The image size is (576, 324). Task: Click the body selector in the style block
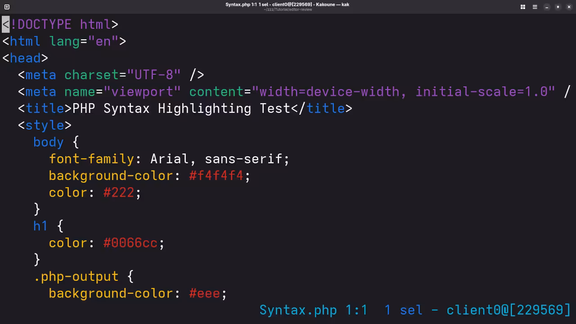48,142
